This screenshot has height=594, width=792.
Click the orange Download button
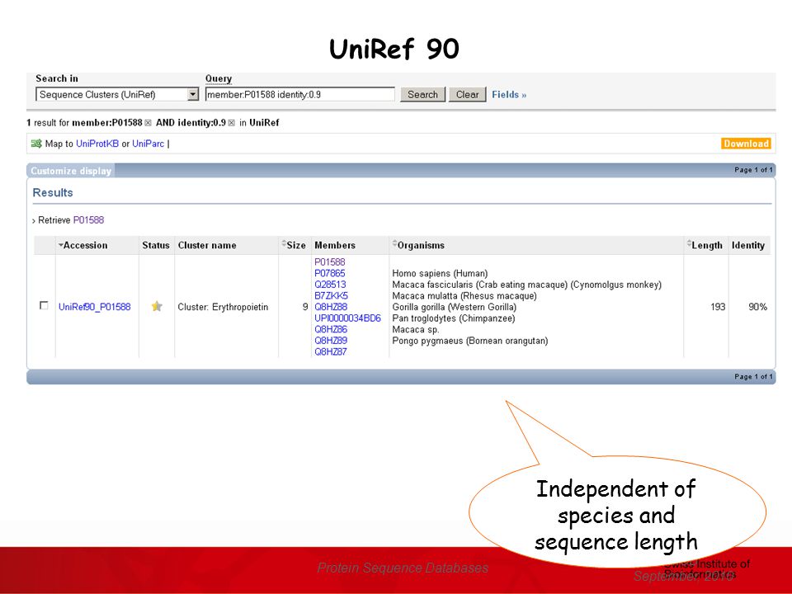pos(746,144)
